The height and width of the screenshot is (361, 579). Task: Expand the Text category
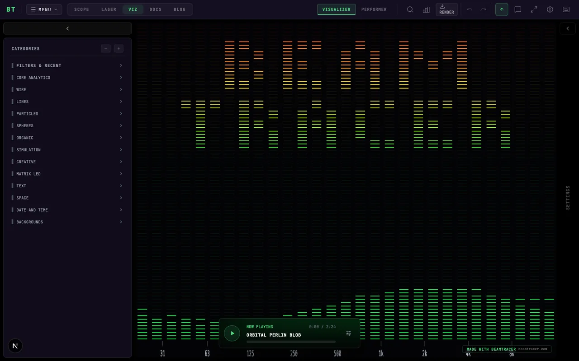(67, 186)
